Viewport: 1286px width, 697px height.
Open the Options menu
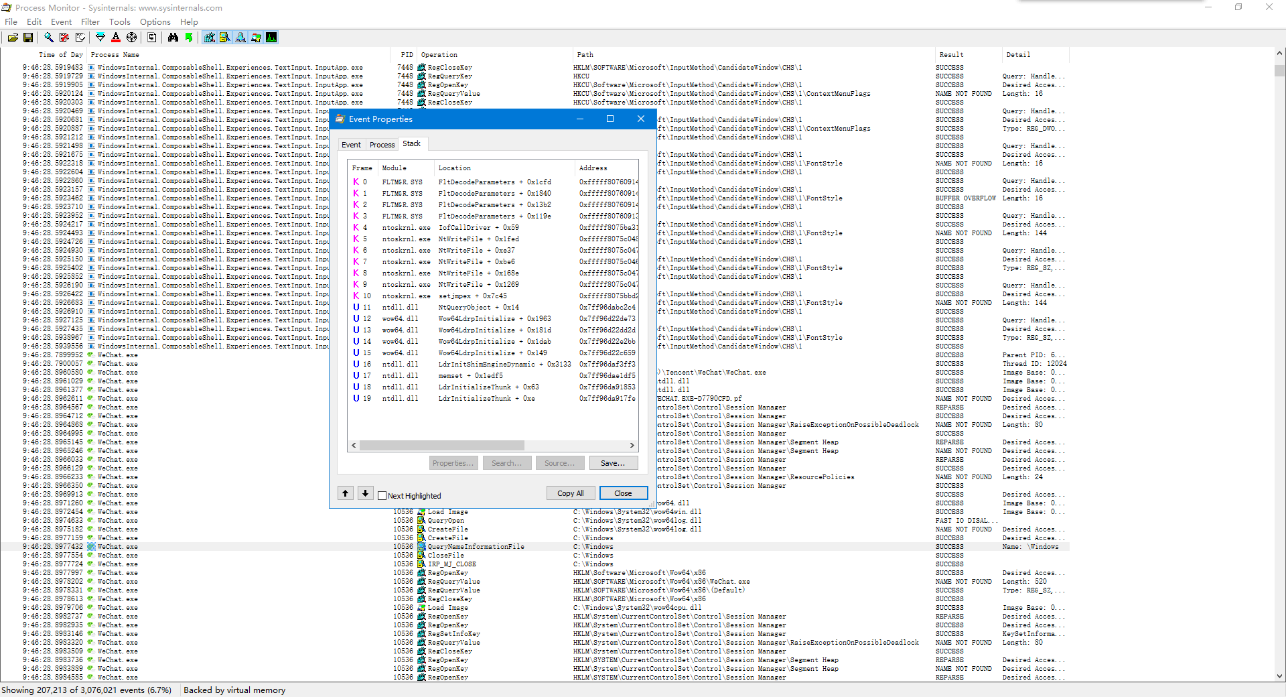155,22
